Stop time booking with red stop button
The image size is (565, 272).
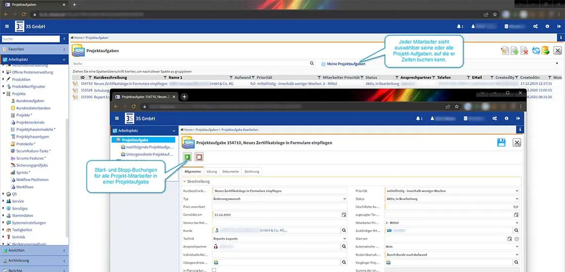(199, 157)
